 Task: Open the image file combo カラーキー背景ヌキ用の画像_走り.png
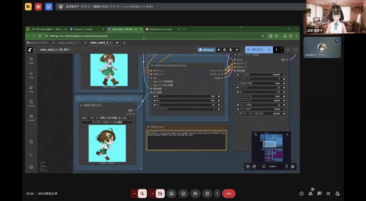(107, 118)
